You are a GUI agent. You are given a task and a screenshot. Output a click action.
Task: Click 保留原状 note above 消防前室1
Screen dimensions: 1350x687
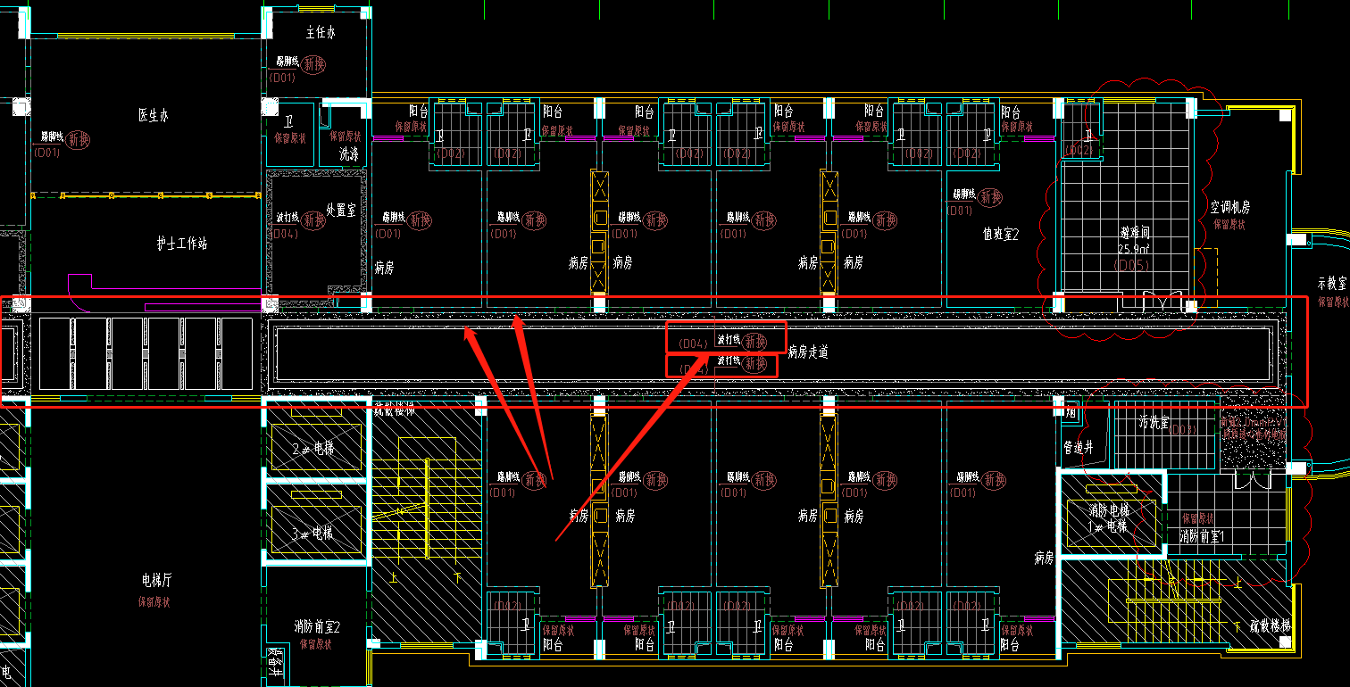click(x=1198, y=517)
